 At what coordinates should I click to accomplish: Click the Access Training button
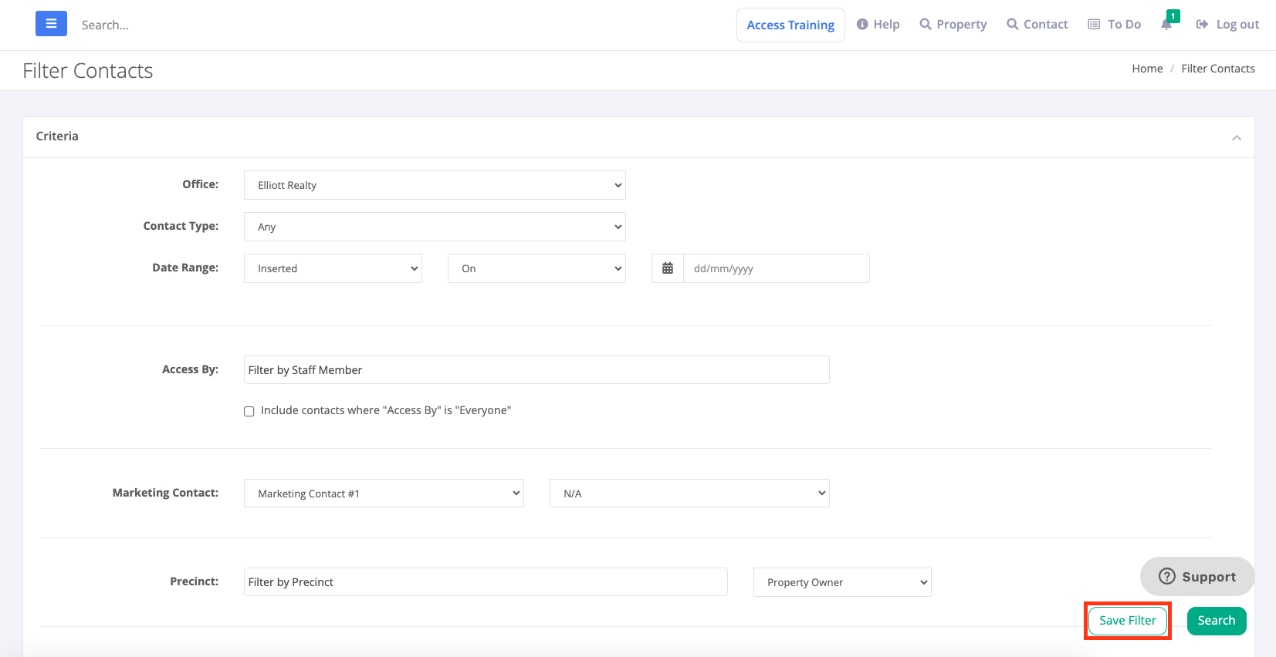pyautogui.click(x=790, y=25)
